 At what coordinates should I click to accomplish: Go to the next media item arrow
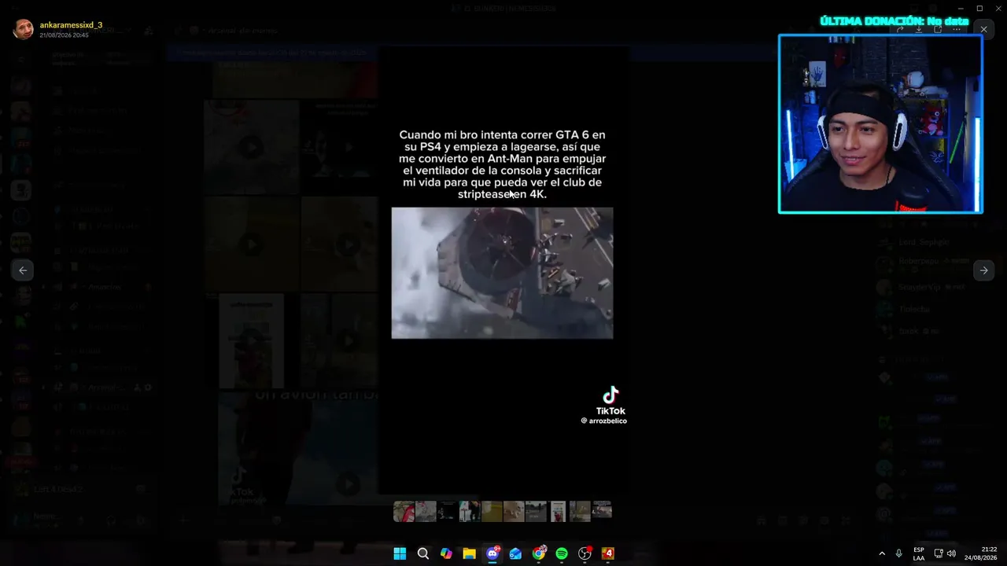[x=983, y=270]
